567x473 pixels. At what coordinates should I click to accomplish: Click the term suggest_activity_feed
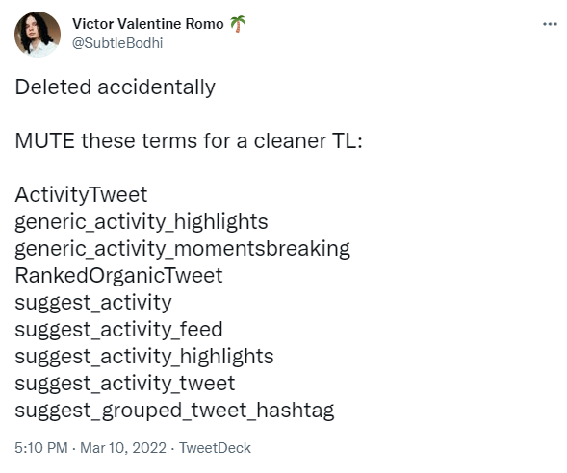(118, 330)
